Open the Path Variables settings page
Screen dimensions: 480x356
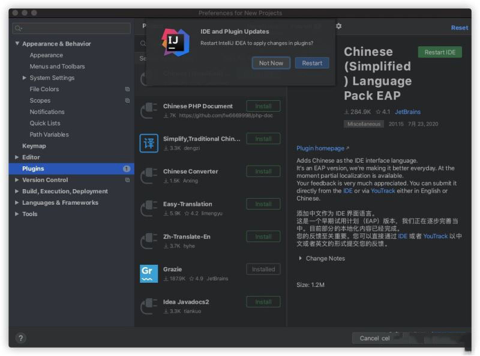point(49,134)
